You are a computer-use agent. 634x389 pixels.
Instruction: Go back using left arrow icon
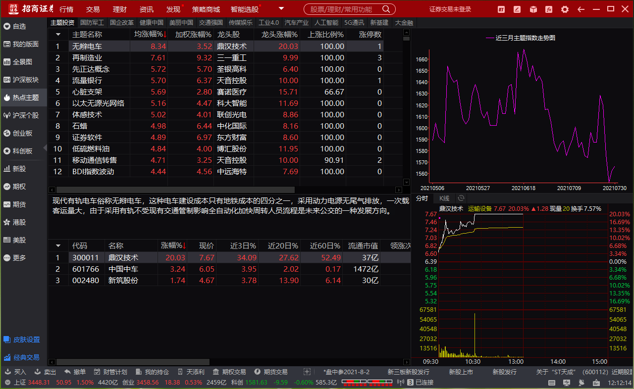coord(581,9)
